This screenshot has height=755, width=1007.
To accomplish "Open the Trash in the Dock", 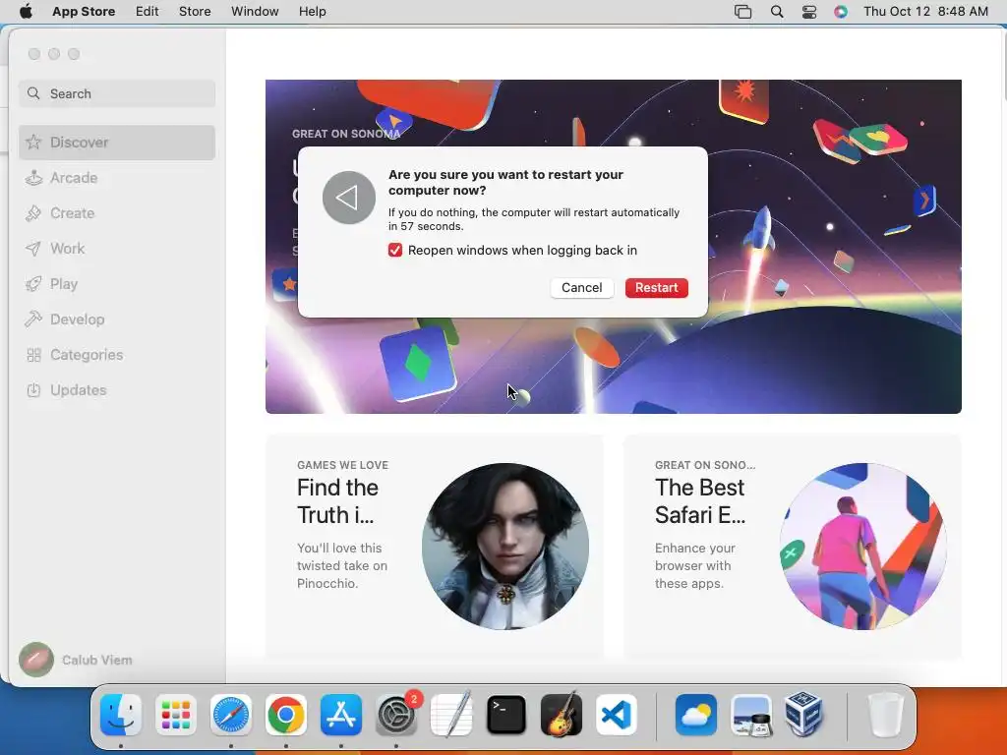I will (x=886, y=715).
